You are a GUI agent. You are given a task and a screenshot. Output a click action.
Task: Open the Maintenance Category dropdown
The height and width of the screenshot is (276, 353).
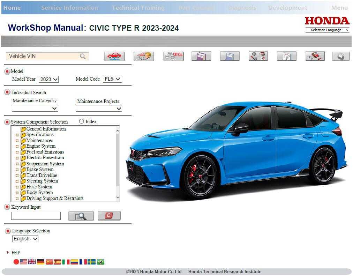35,108
